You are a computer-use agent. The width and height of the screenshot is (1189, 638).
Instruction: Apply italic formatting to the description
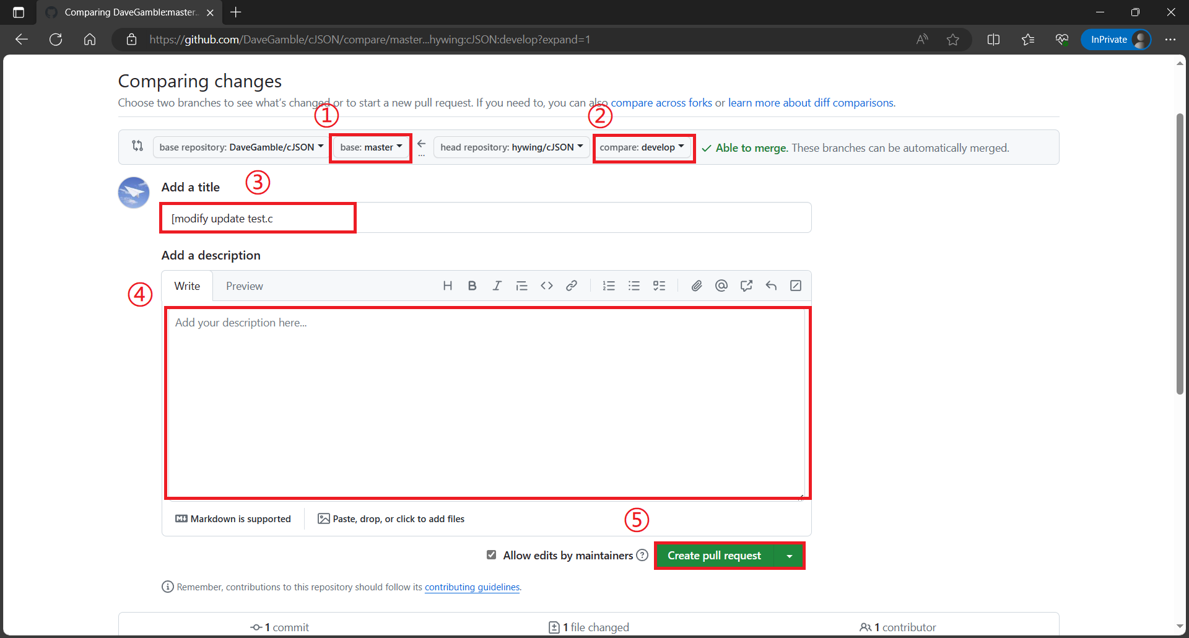(497, 286)
